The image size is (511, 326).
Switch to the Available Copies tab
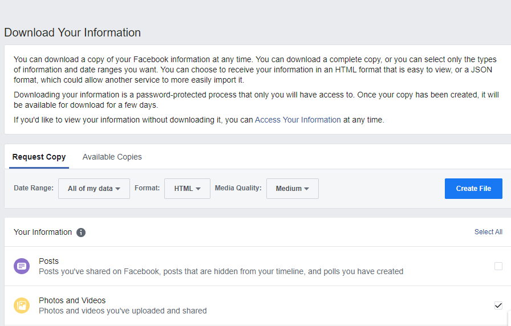coord(112,157)
